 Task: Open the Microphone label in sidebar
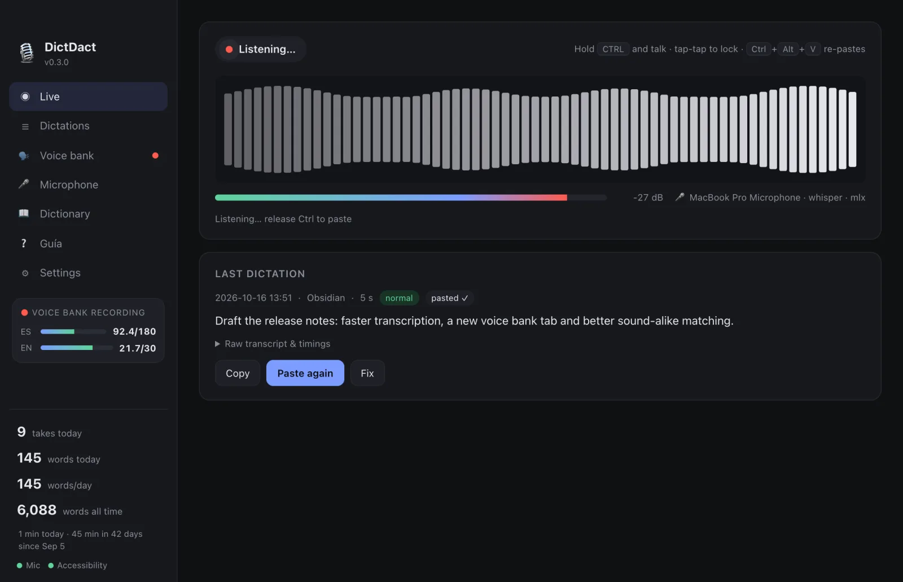pyautogui.click(x=69, y=185)
